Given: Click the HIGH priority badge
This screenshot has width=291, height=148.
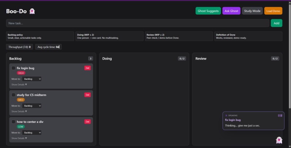Looking at the screenshot, I should point(21,73).
